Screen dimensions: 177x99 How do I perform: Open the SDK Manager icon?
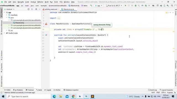[168, 5]
